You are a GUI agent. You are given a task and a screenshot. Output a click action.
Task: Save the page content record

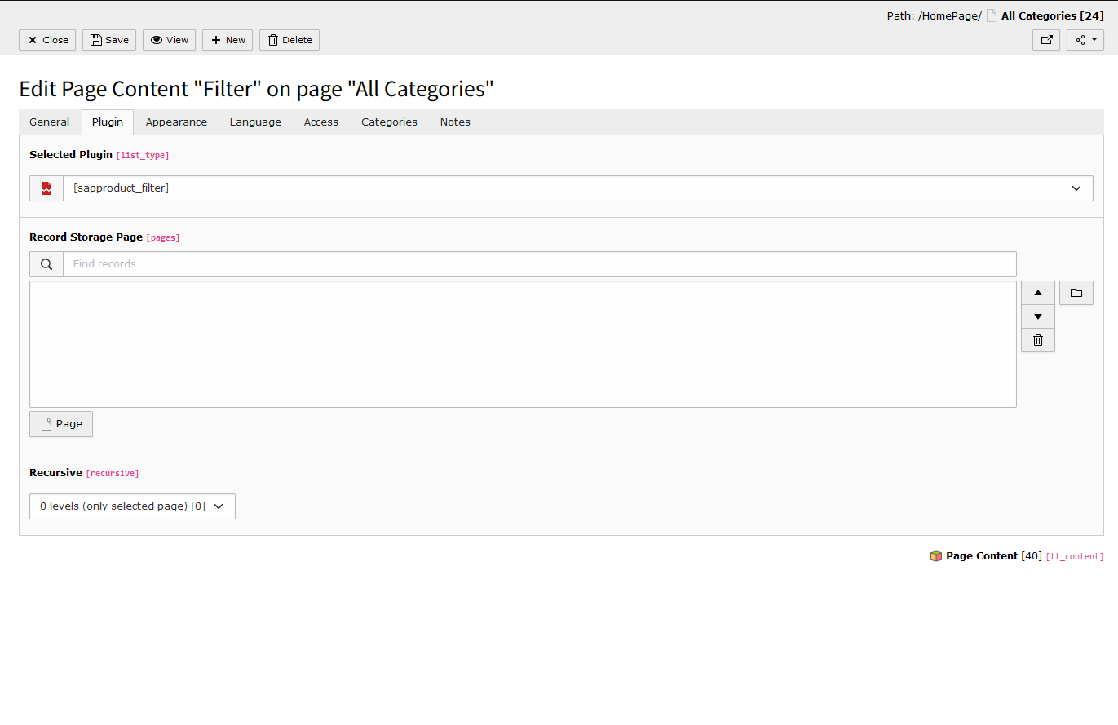109,40
